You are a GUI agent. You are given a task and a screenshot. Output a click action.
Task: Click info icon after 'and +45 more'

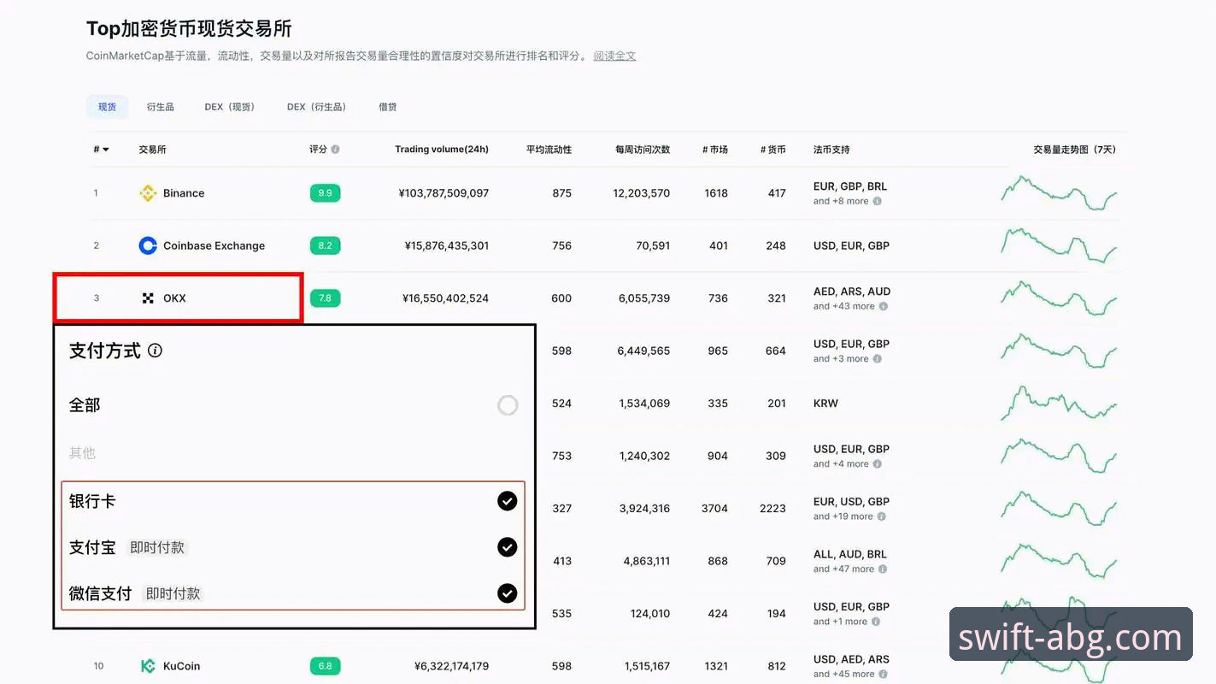883,674
